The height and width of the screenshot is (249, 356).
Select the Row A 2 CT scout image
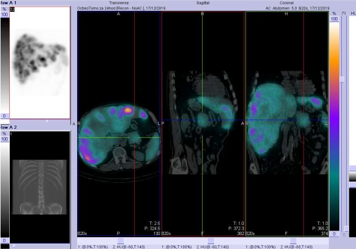click(x=39, y=183)
